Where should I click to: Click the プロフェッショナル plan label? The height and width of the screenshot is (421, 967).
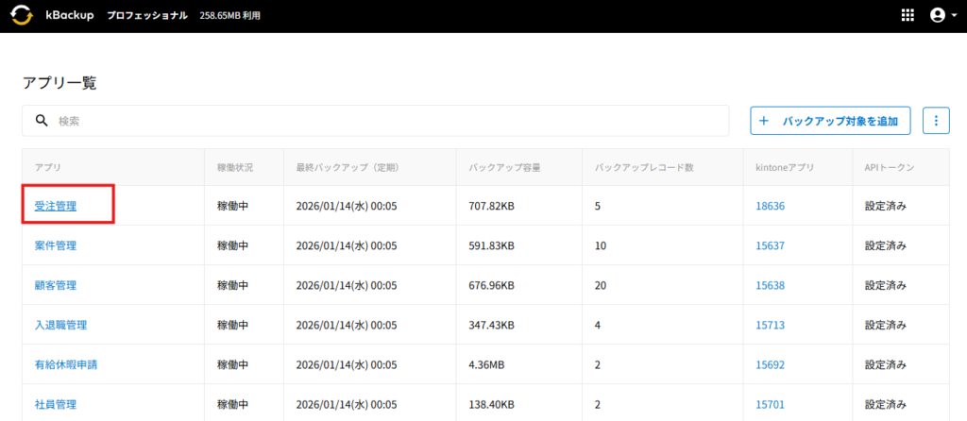pos(147,16)
